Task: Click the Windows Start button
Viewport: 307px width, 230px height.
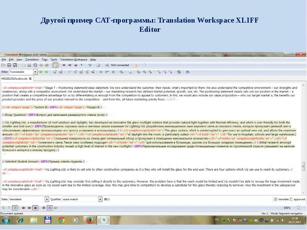Action: click(x=6, y=220)
